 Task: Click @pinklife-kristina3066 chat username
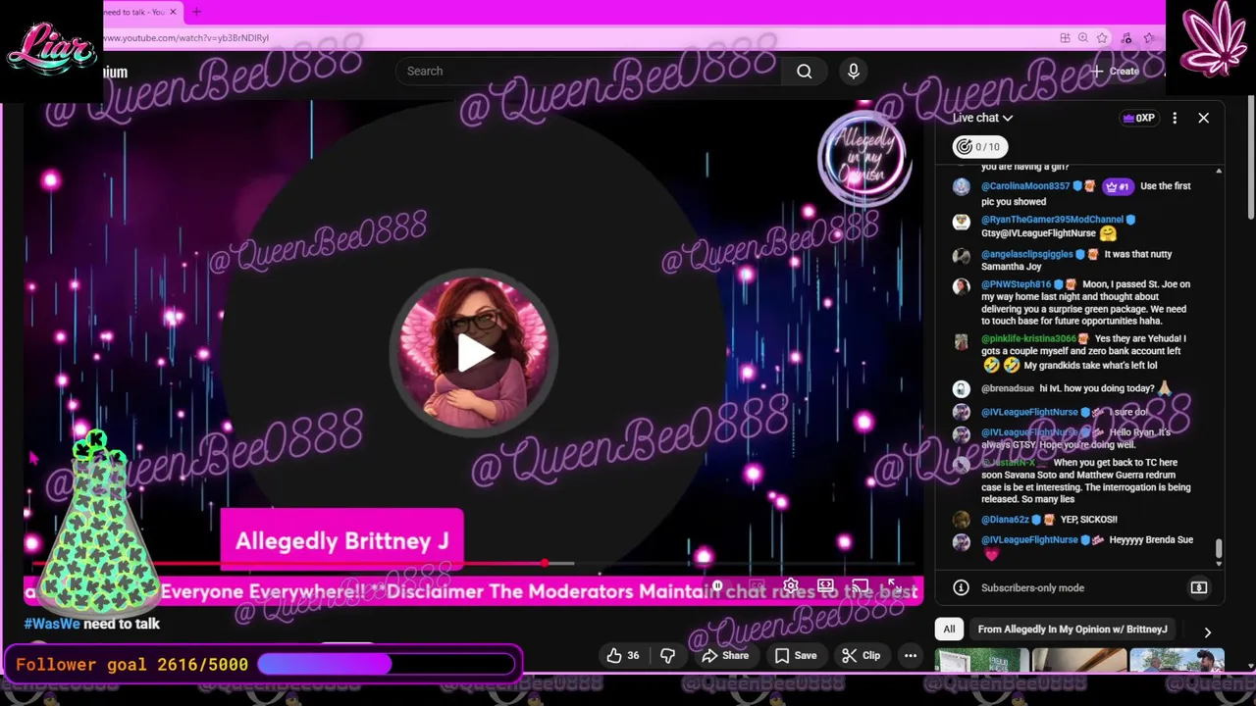[x=1028, y=339]
